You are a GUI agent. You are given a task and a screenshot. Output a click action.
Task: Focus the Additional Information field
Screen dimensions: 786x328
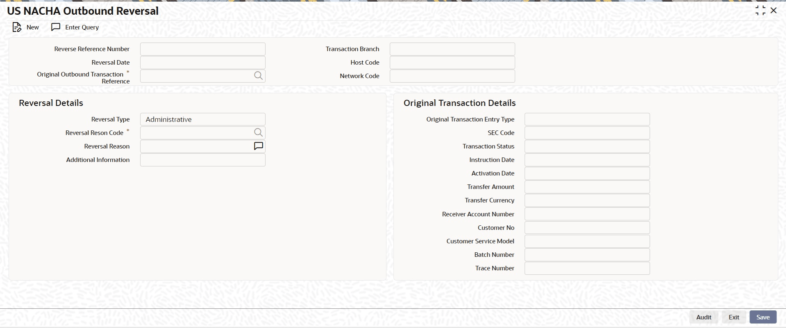(203, 160)
